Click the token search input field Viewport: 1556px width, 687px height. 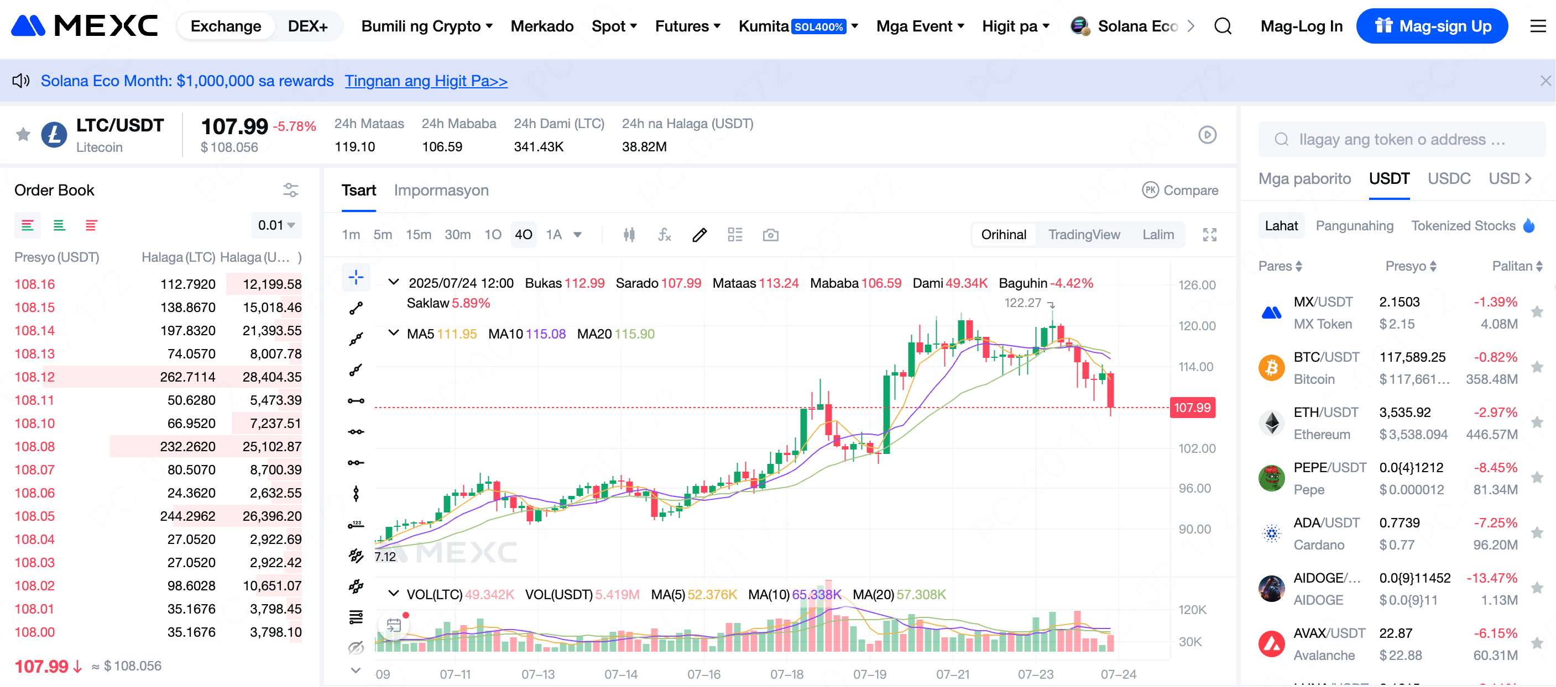1401,139
